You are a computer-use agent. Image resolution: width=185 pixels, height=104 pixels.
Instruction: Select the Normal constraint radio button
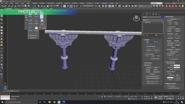[x=174, y=24]
